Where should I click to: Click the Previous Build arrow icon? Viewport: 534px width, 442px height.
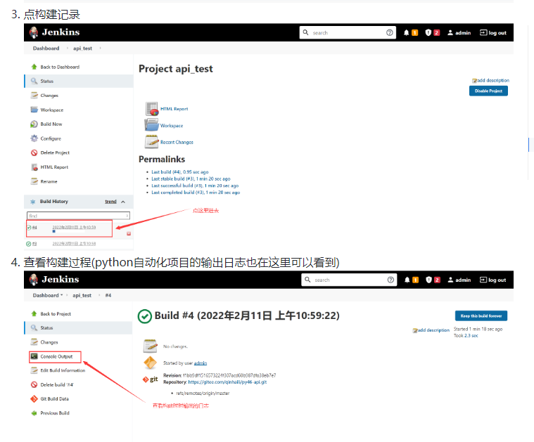[x=34, y=413]
